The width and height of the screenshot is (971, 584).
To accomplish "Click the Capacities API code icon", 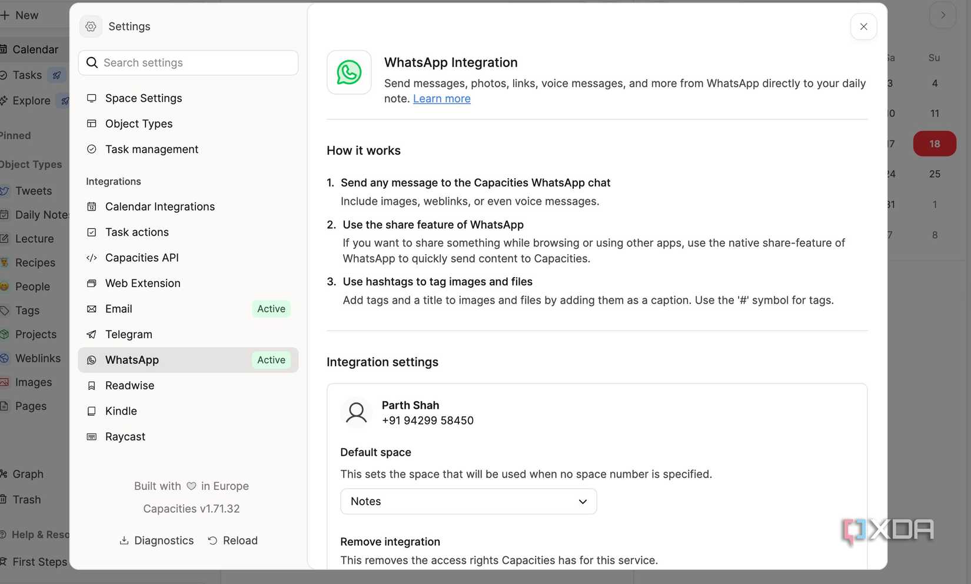I will pyautogui.click(x=92, y=258).
